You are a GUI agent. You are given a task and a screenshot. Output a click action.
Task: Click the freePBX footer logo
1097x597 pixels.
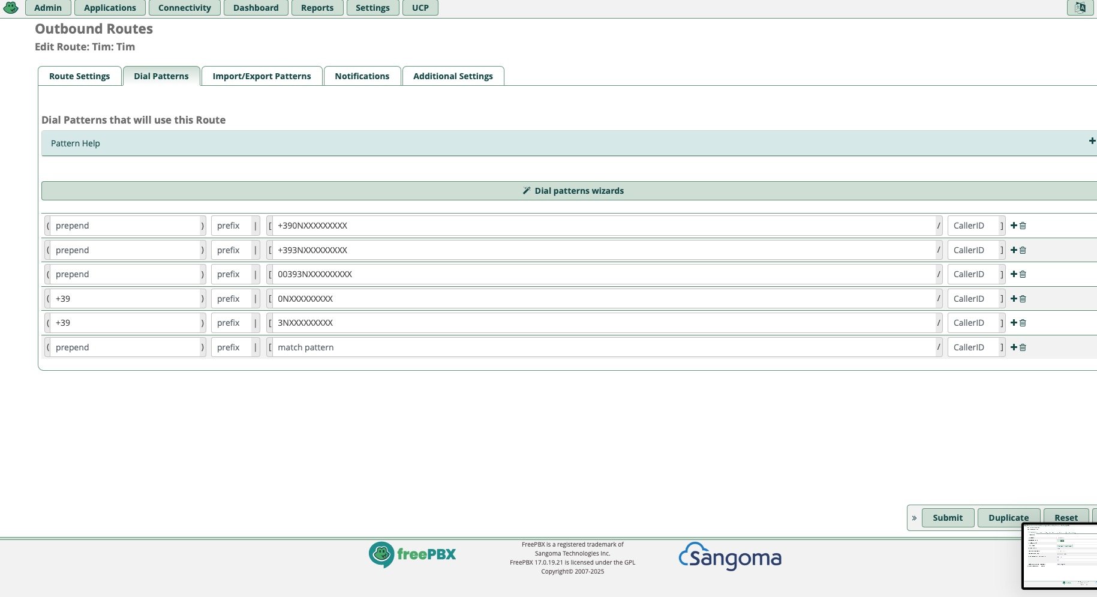[412, 554]
